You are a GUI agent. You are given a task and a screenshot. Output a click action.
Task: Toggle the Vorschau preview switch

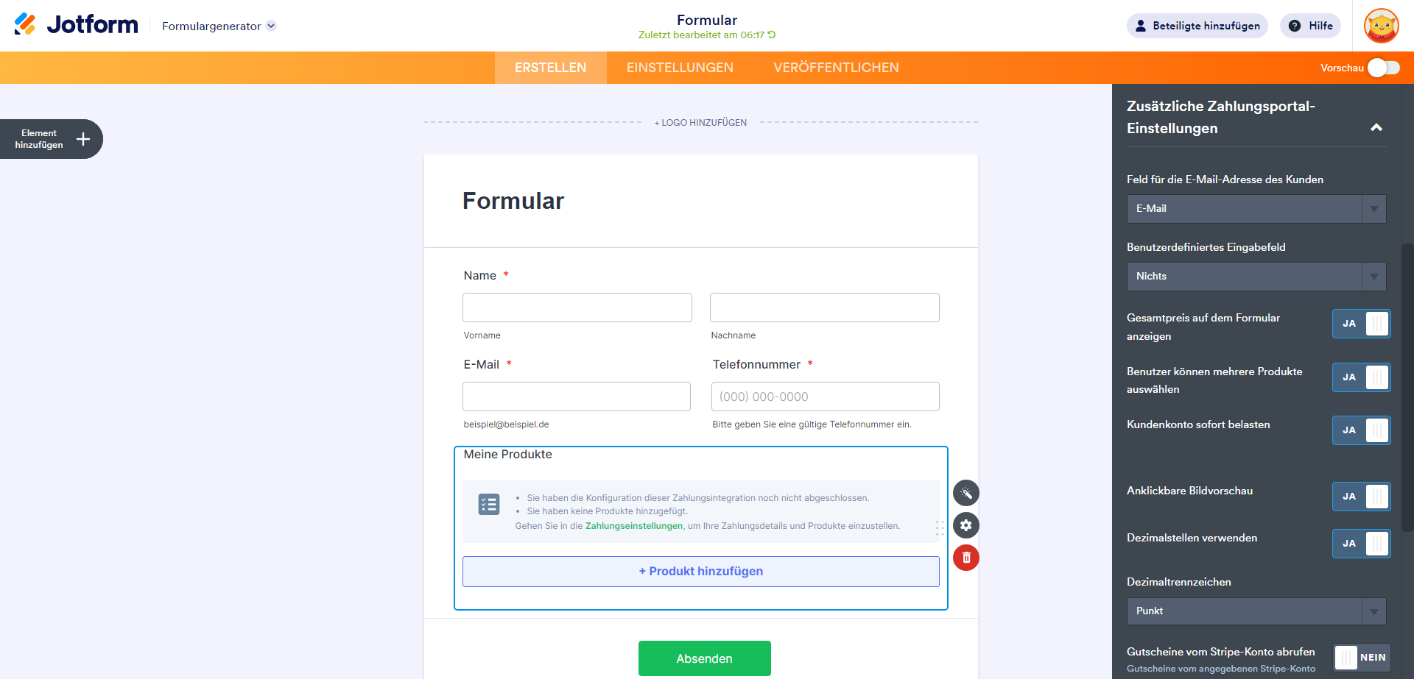(1384, 68)
